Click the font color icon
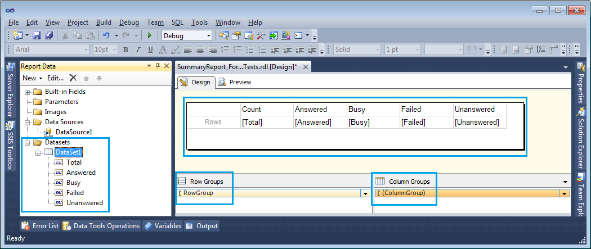Viewport: 591px width, 249px height. point(162,49)
